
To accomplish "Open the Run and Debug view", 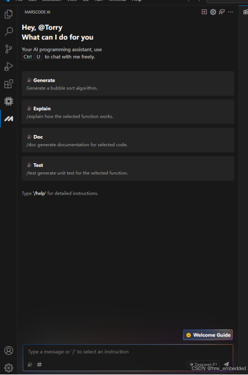I will [x=9, y=67].
